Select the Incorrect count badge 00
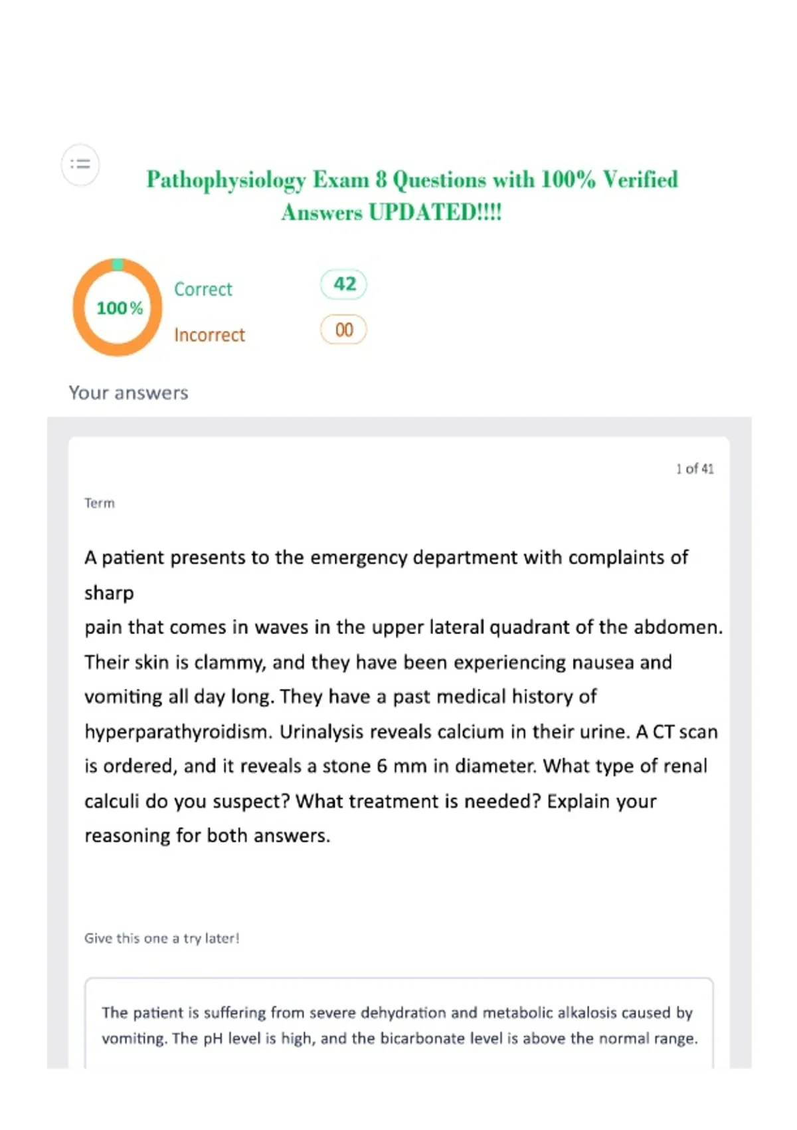 click(x=344, y=330)
